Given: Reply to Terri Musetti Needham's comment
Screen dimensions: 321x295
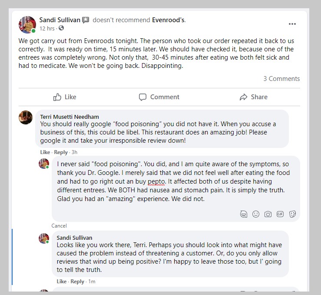Looking at the screenshot, I should coord(61,152).
